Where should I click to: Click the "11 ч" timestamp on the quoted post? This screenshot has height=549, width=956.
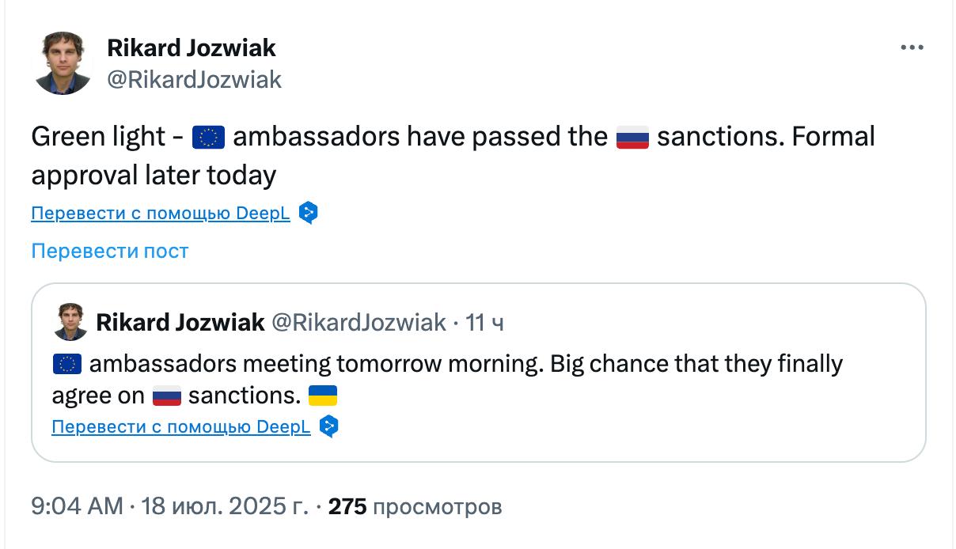[485, 322]
